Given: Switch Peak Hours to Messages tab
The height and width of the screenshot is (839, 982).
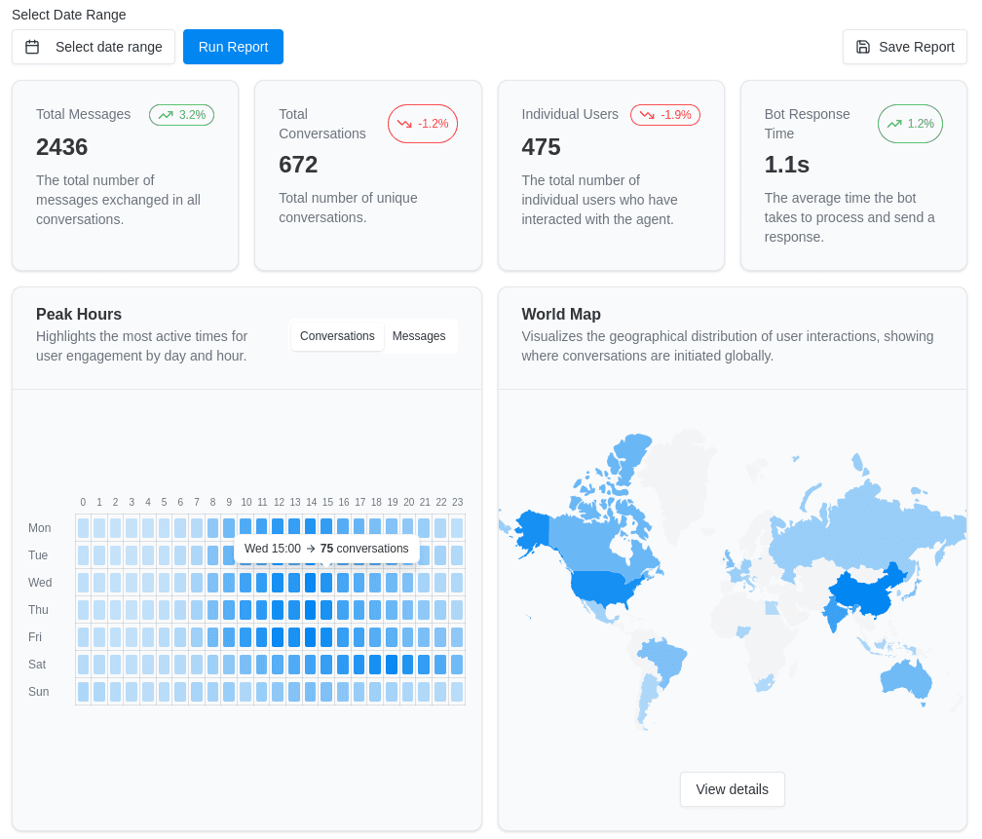Looking at the screenshot, I should (419, 336).
